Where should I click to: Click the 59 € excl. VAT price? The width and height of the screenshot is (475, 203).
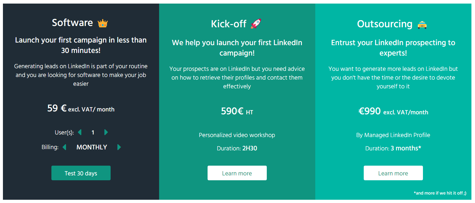[x=81, y=108]
